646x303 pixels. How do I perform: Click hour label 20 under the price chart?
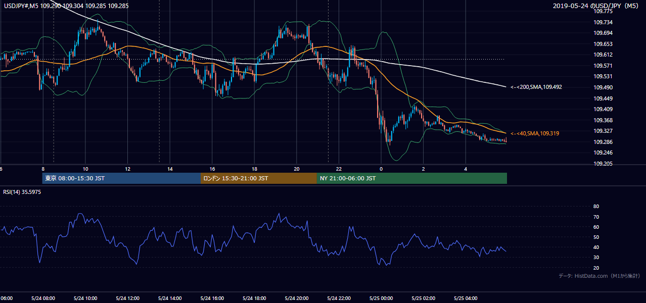tap(297, 169)
